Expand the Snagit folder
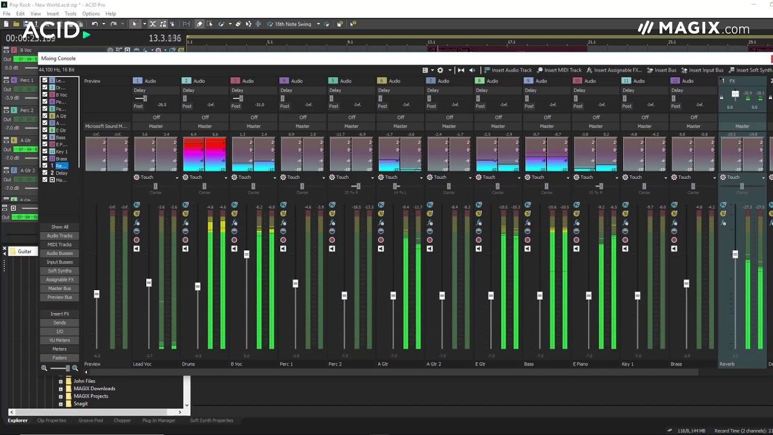 (x=60, y=404)
